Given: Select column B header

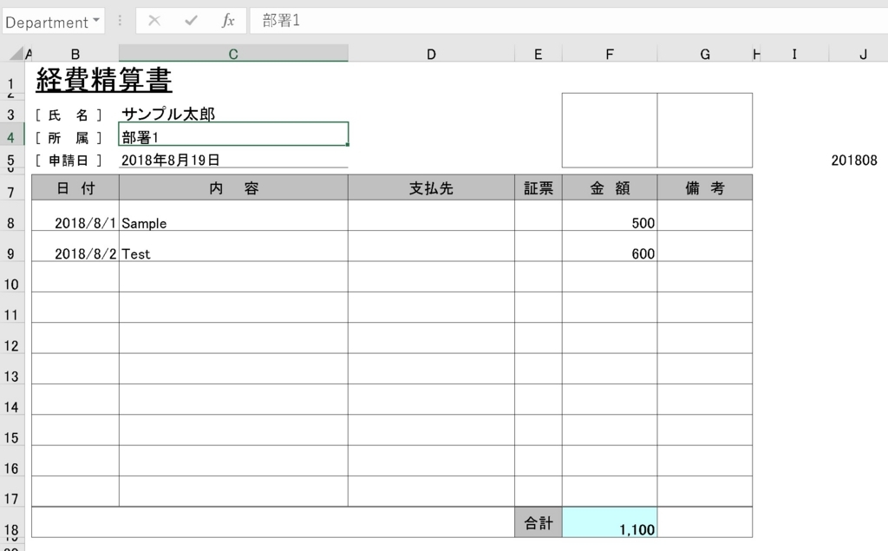Looking at the screenshot, I should pos(75,54).
